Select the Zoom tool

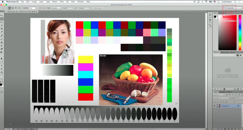tap(2, 79)
